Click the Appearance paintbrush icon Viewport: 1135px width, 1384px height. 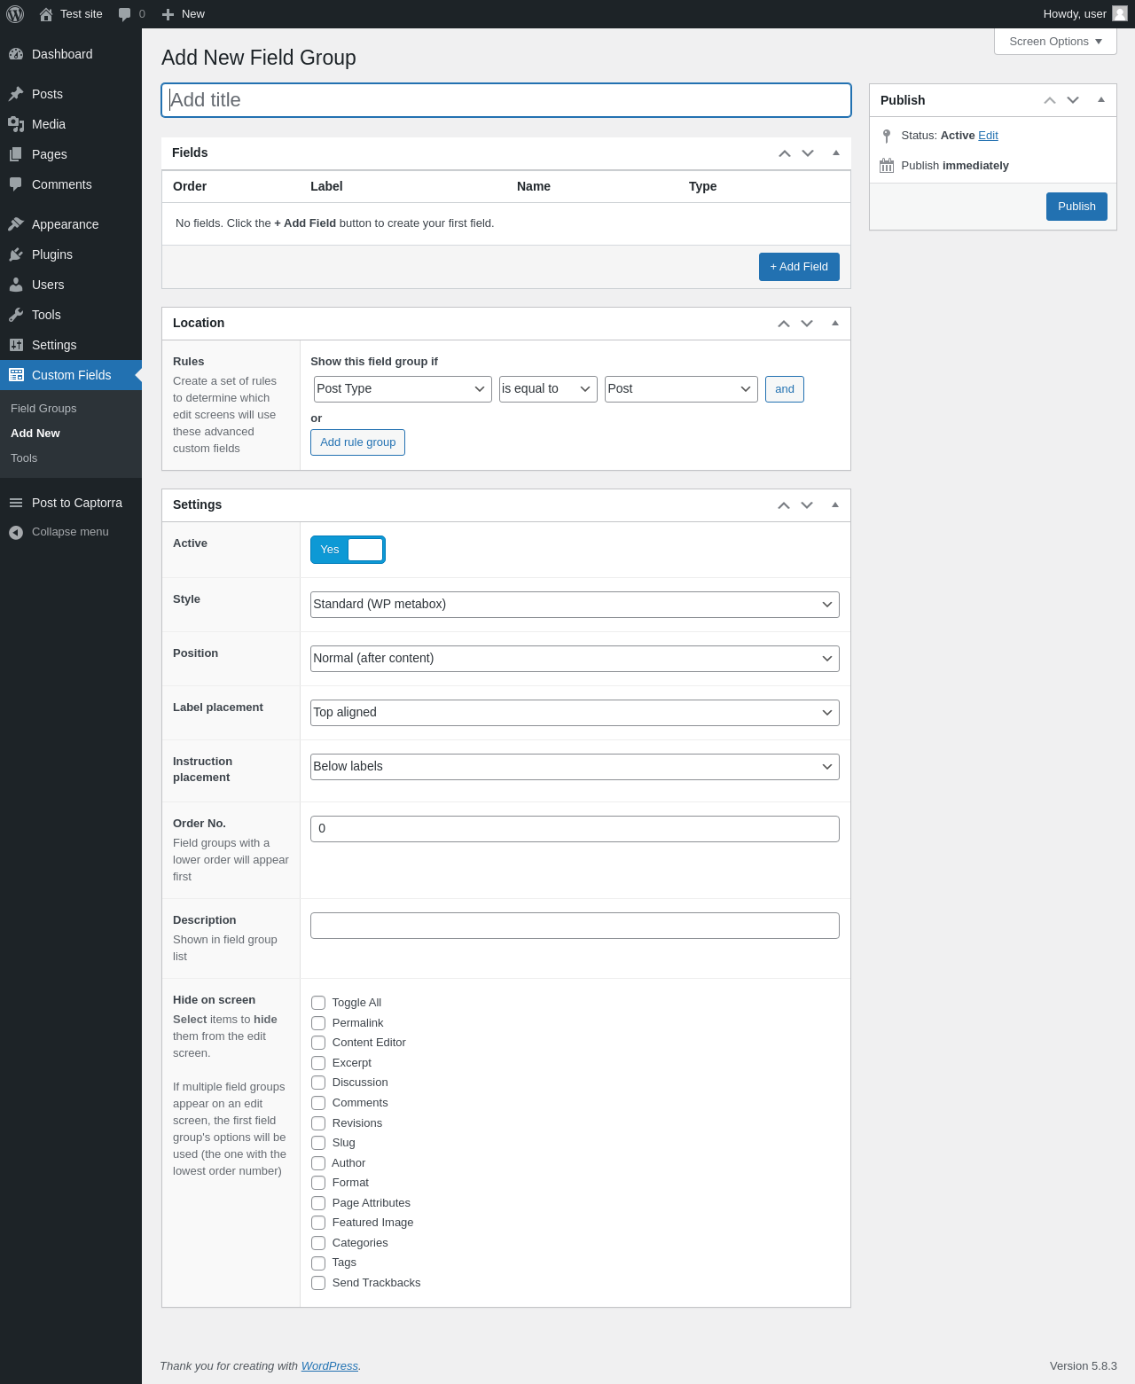pos(16,224)
